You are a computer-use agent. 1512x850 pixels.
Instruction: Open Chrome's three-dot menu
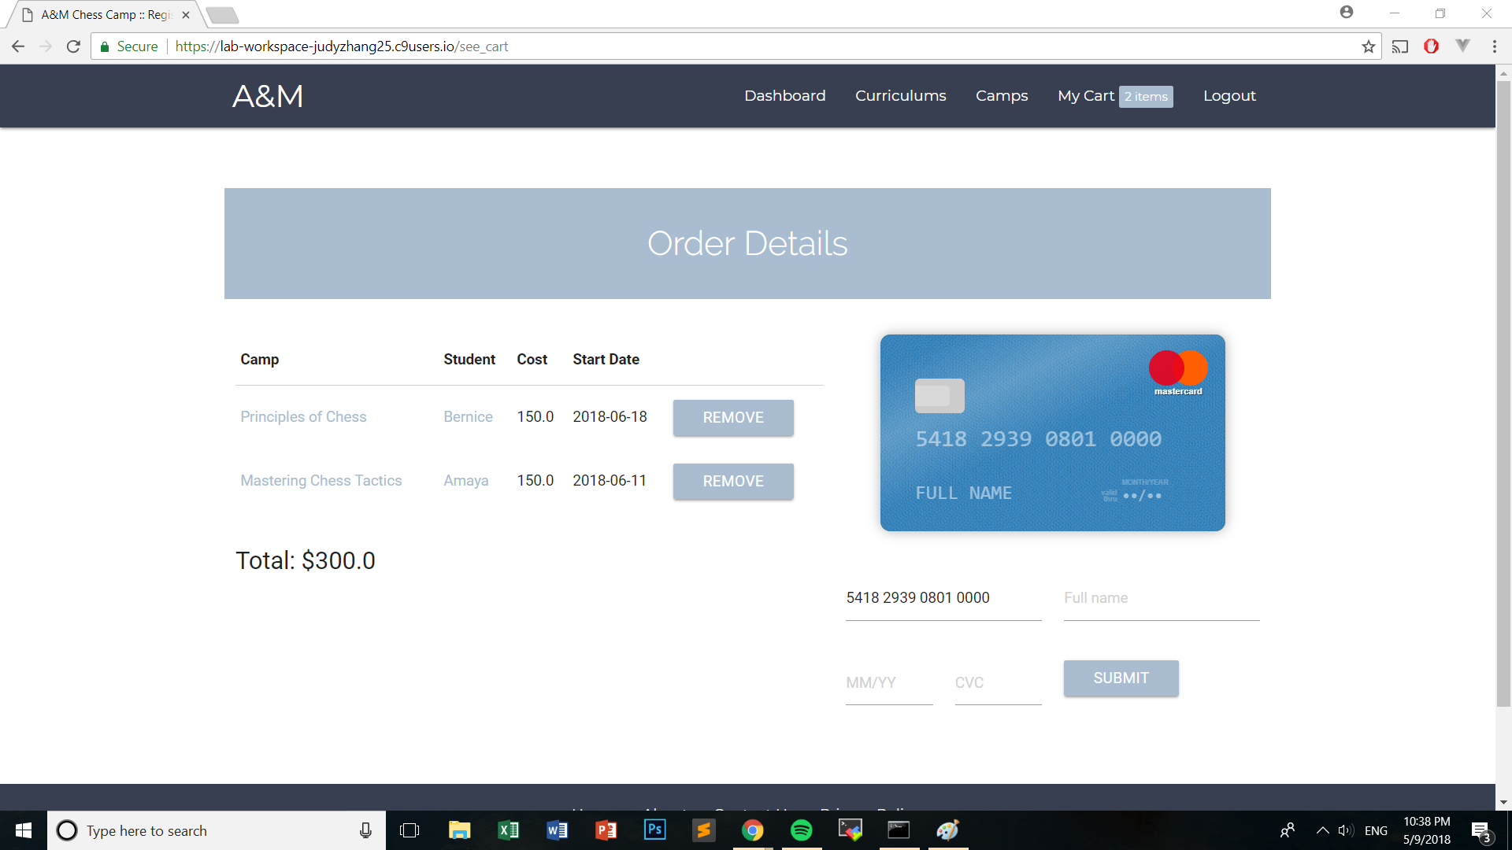click(x=1494, y=46)
